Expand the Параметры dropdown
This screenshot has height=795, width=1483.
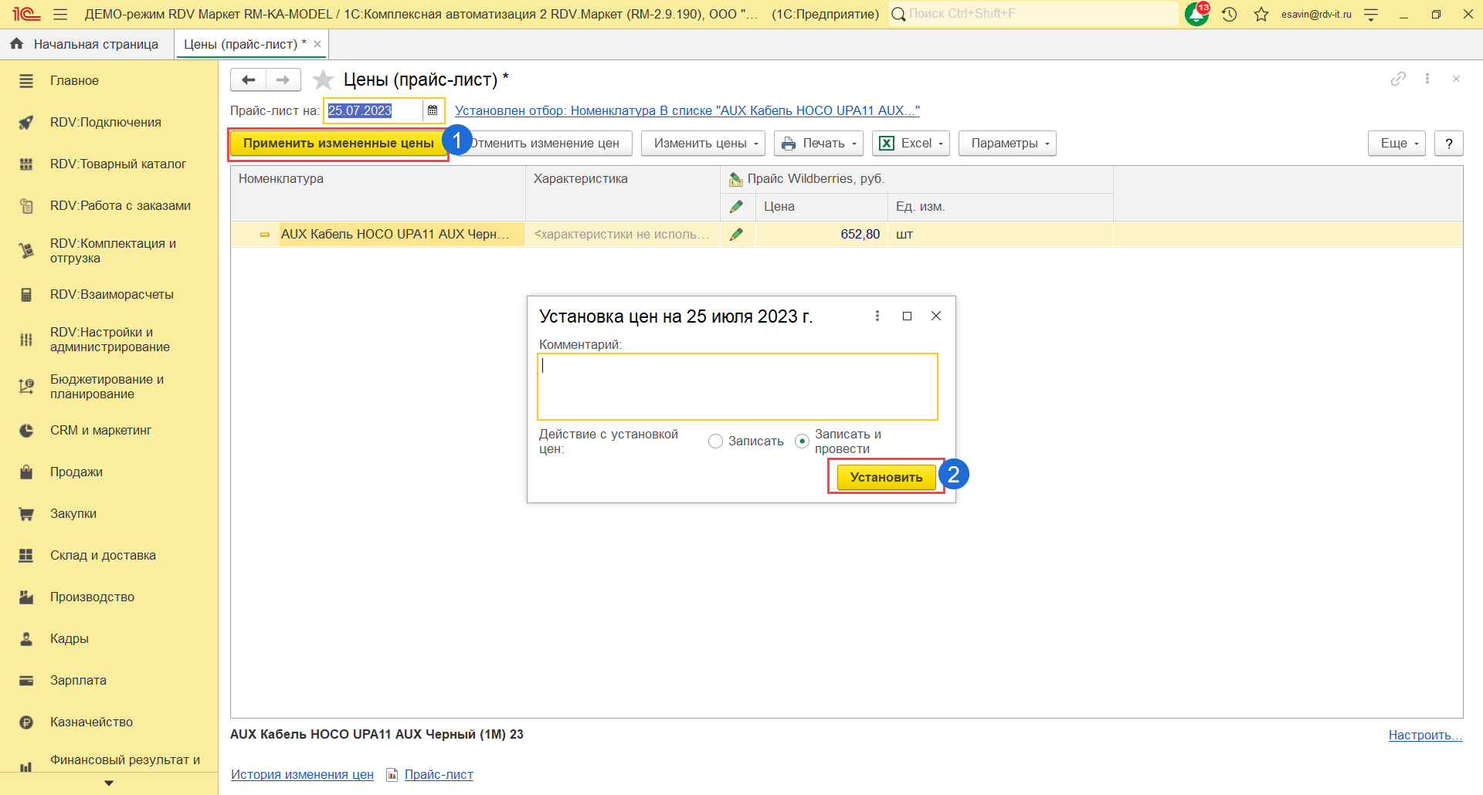(x=1007, y=143)
